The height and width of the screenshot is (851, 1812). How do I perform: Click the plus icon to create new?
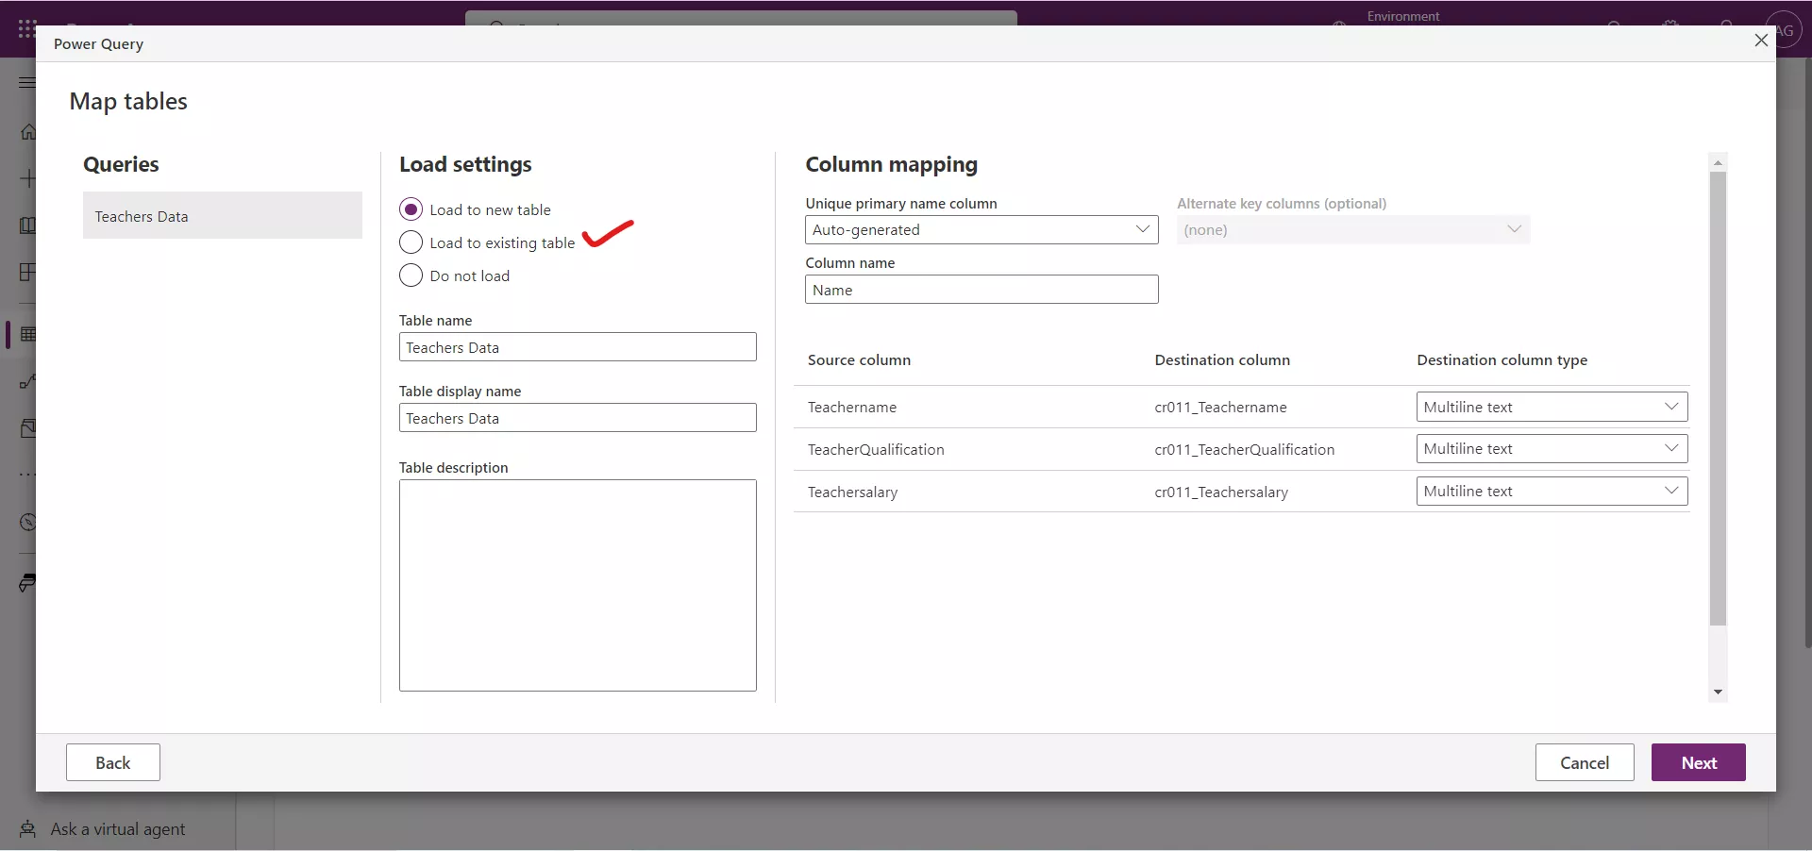coord(28,179)
